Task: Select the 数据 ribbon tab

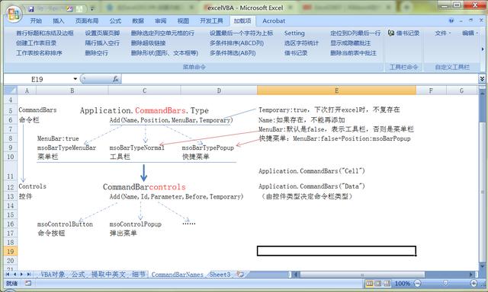Action: (x=138, y=21)
